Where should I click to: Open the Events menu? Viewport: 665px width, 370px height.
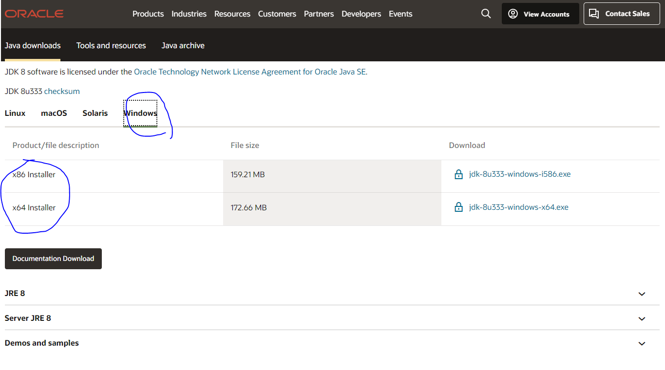(x=400, y=14)
